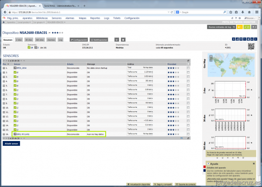
Task: Tick the checkbox for sensor row 1
Action: (188, 68)
